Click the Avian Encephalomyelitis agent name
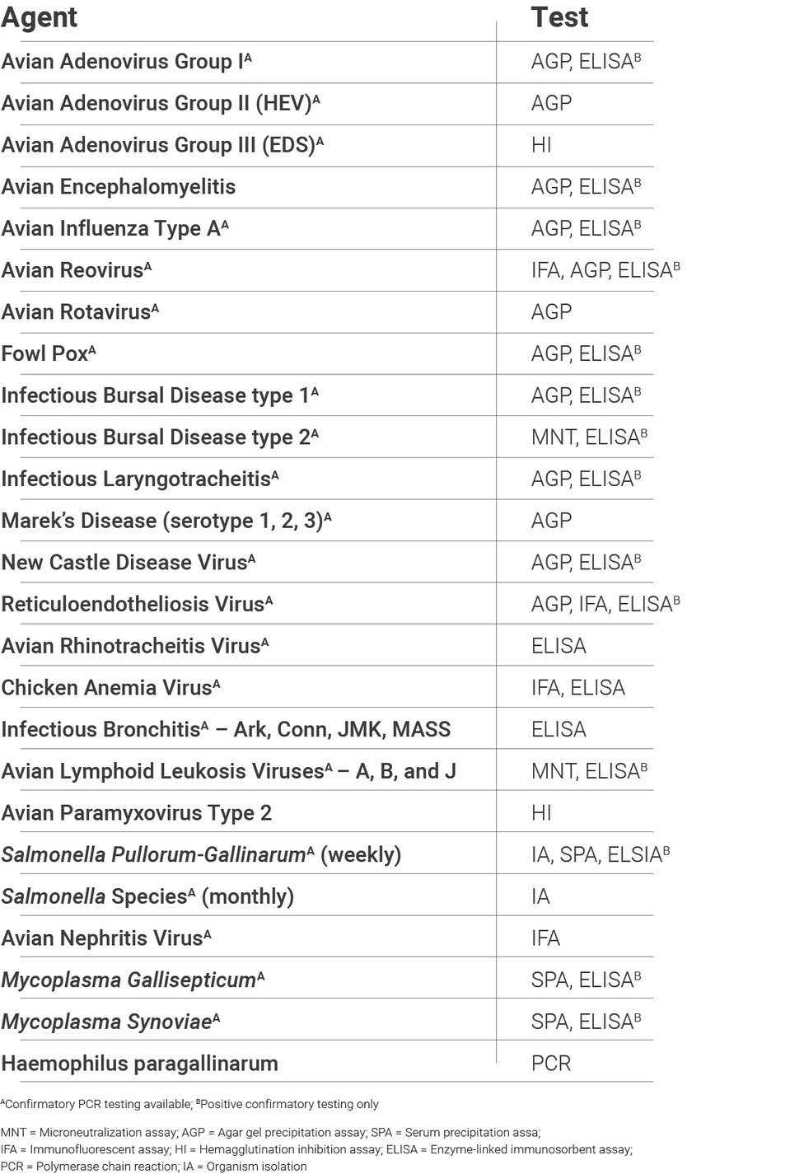Image resolution: width=804 pixels, height=1174 pixels. (119, 187)
